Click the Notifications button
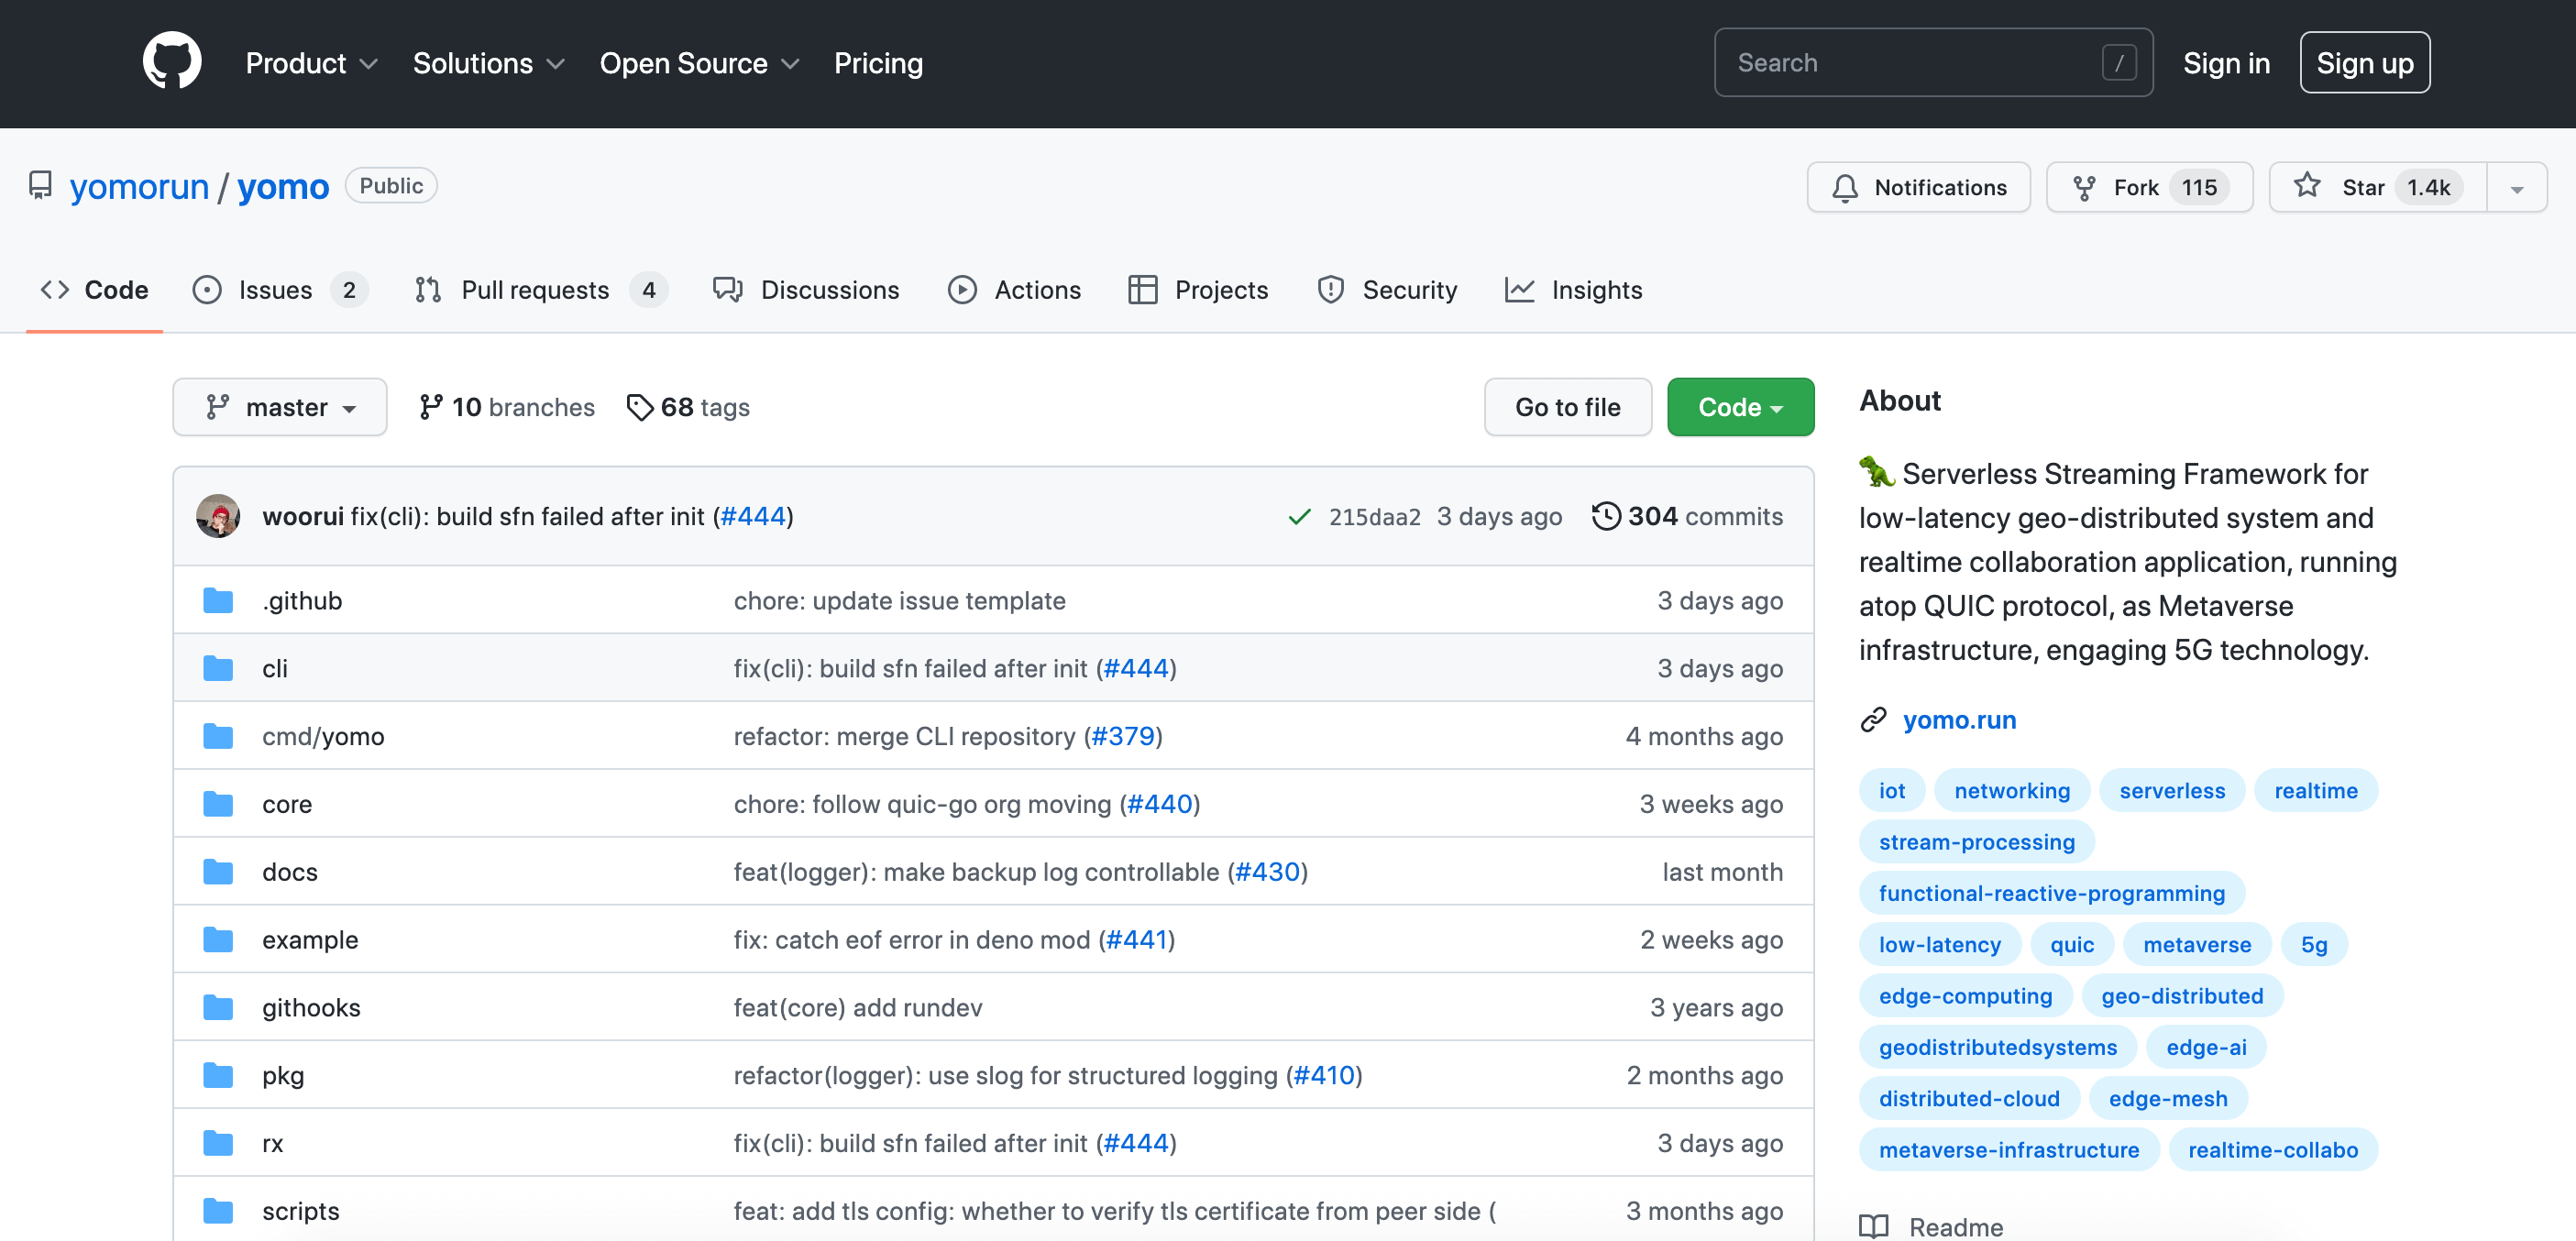Screen dimensions: 2576x1241 coord(1918,187)
